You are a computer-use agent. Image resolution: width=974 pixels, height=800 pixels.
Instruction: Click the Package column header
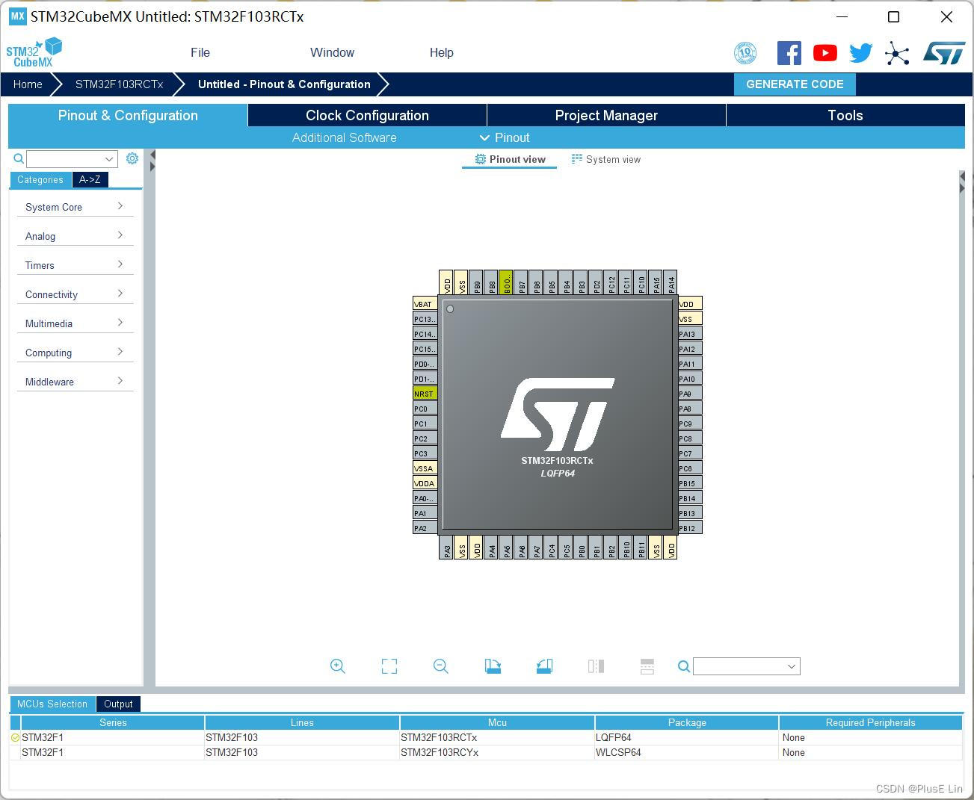[x=687, y=722]
